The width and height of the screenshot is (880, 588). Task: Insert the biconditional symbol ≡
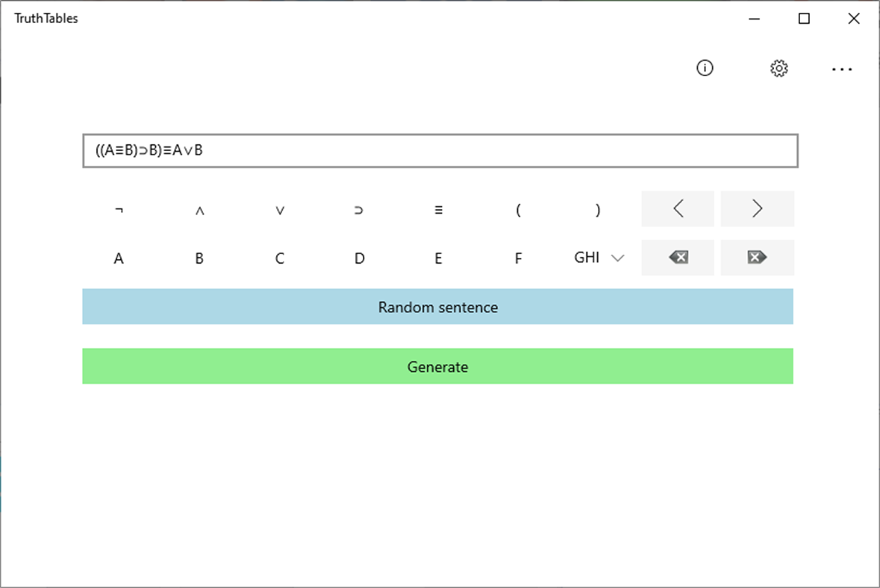pyautogui.click(x=438, y=210)
